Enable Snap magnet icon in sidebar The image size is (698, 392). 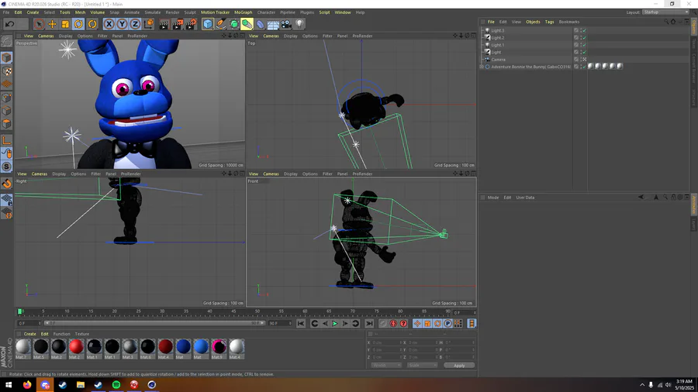coord(7,183)
